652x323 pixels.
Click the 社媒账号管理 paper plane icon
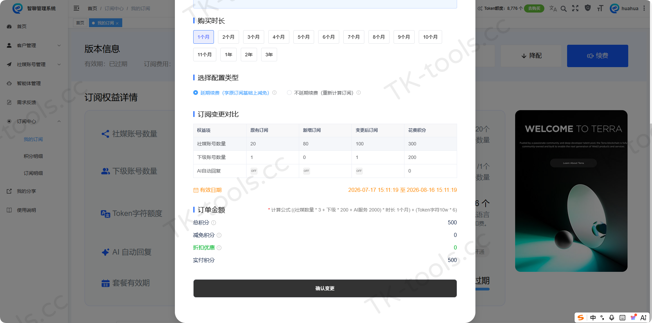click(x=9, y=64)
